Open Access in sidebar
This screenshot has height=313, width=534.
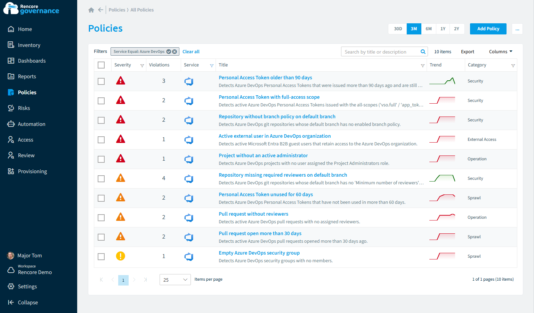pyautogui.click(x=21, y=140)
